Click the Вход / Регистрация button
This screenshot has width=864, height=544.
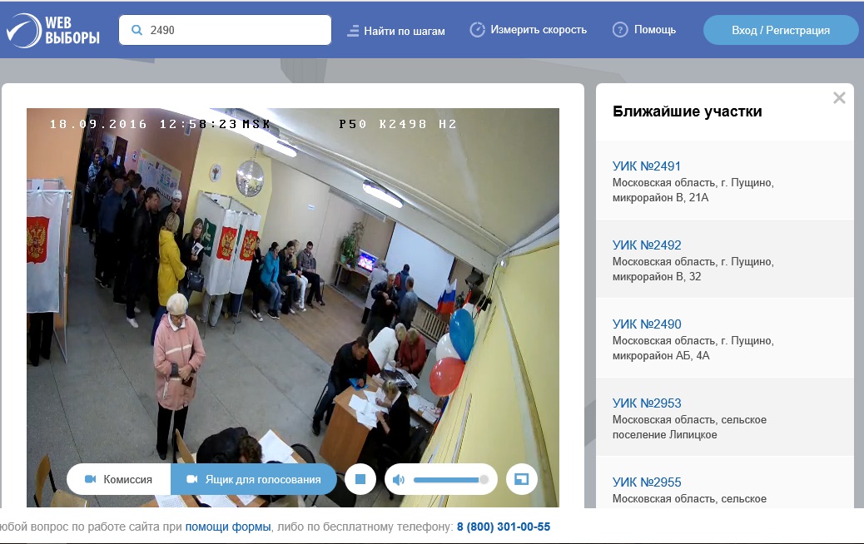(780, 30)
